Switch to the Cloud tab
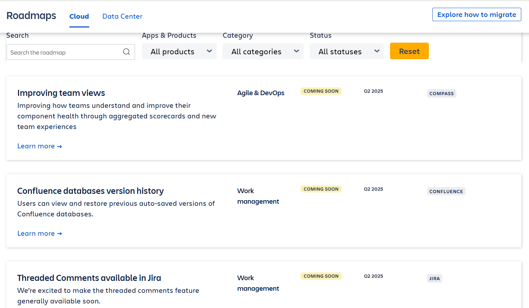The width and height of the screenshot is (529, 308). (x=79, y=16)
